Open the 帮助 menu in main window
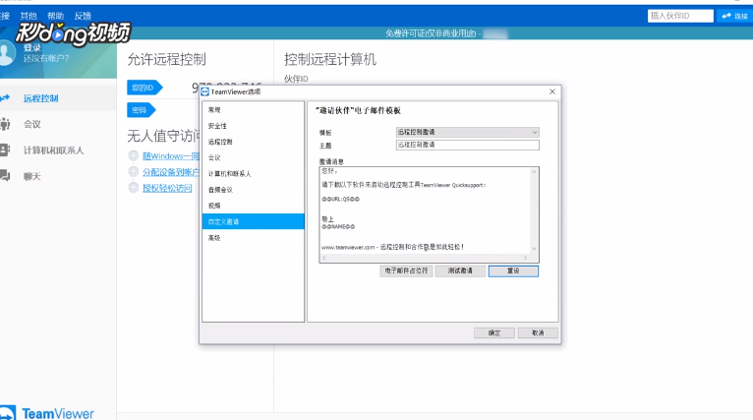Screen dimensions: 753x420 pyautogui.click(x=56, y=16)
